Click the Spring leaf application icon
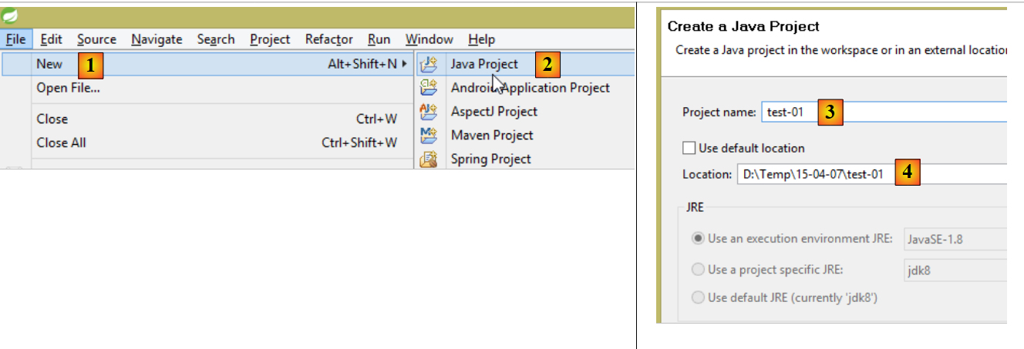The height and width of the screenshot is (349, 1024). [x=9, y=15]
